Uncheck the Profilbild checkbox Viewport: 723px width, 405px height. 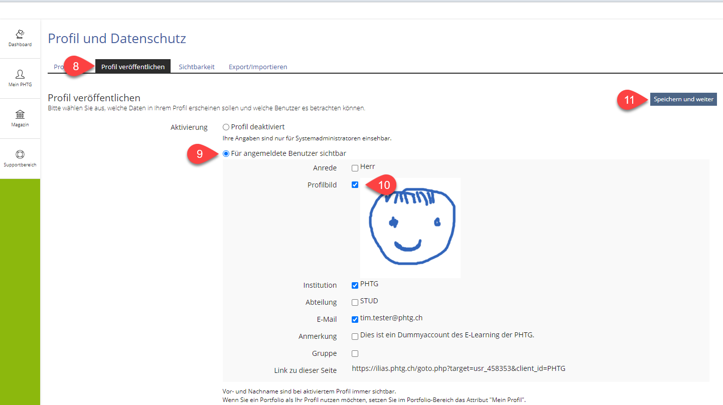coord(355,185)
